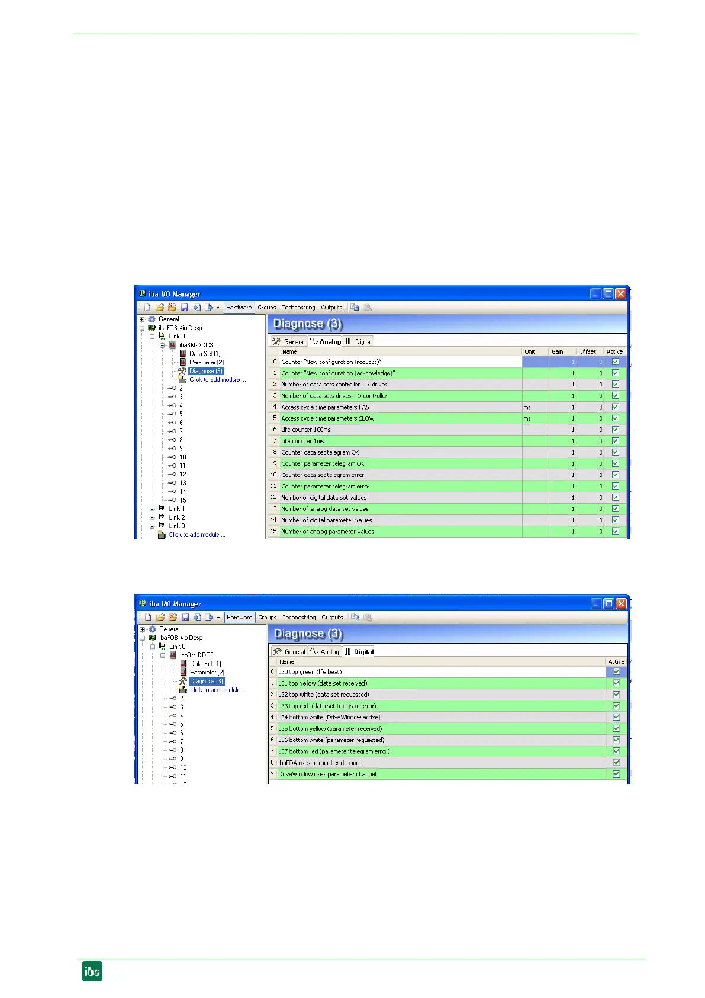Click Copy icon in Analog-tab window toolbar
The width and height of the screenshot is (705, 998).
[x=354, y=308]
